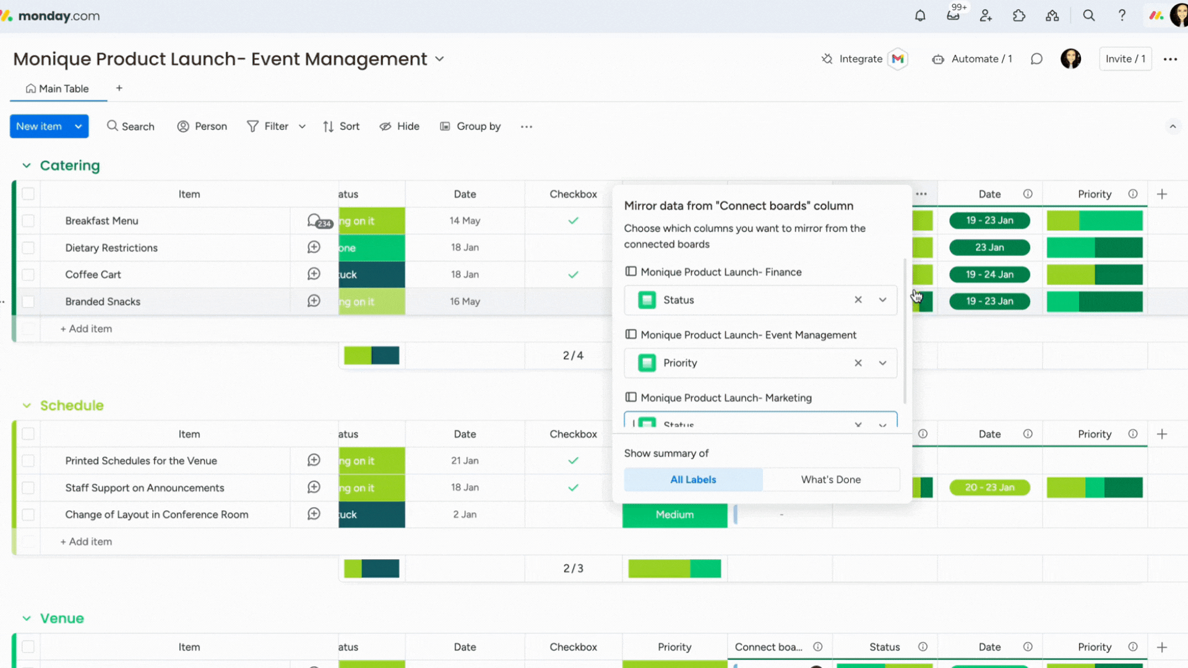This screenshot has width=1188, height=668.
Task: Toggle Breakfast Menu checkbox column cell
Action: click(x=574, y=221)
